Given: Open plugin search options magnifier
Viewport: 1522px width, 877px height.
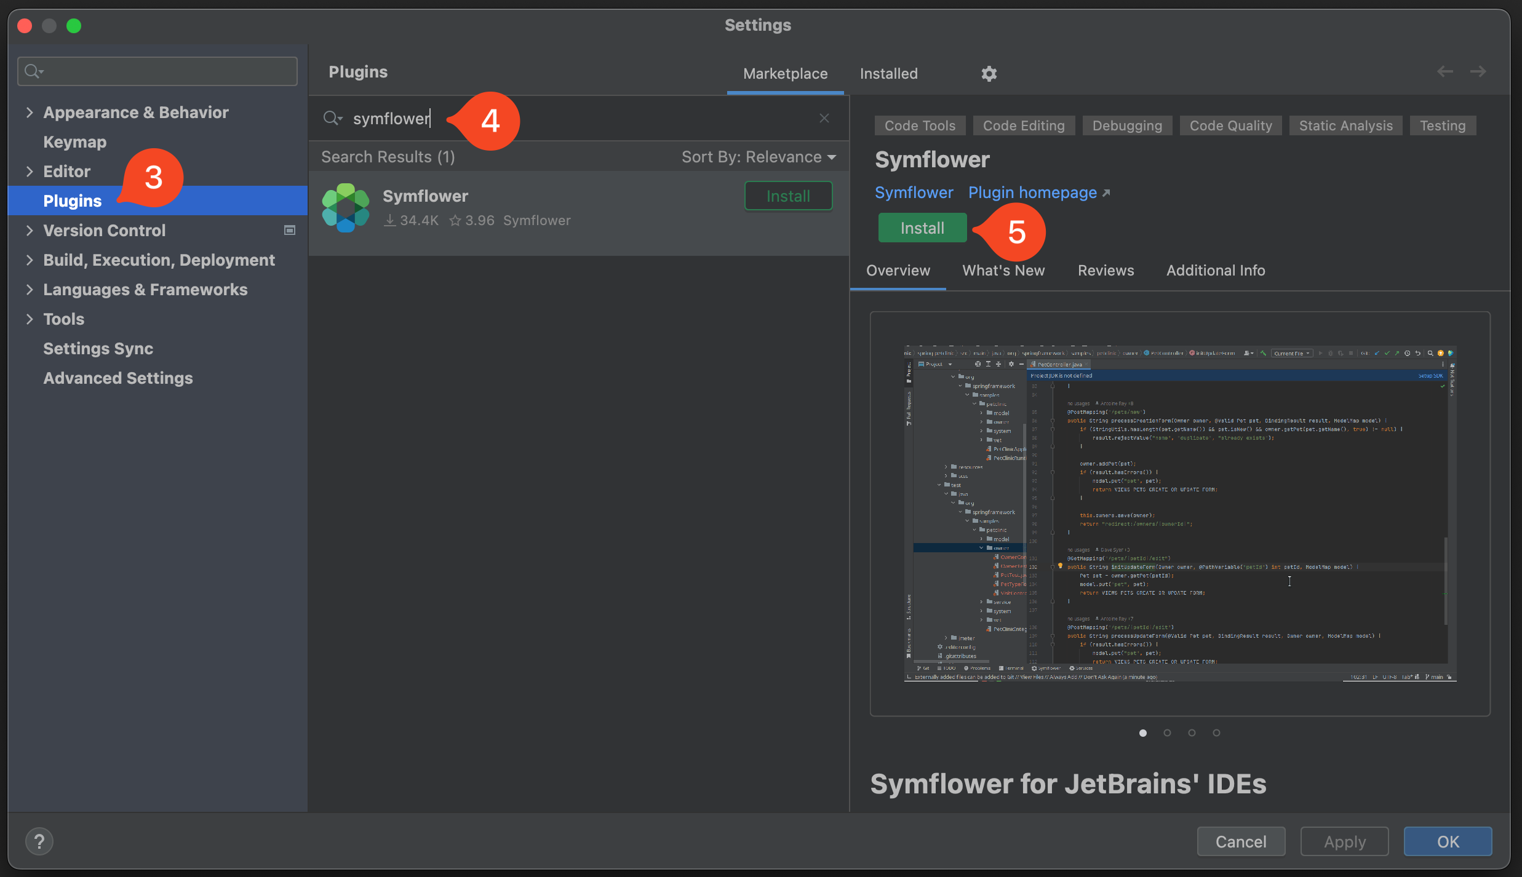Looking at the screenshot, I should [x=333, y=118].
